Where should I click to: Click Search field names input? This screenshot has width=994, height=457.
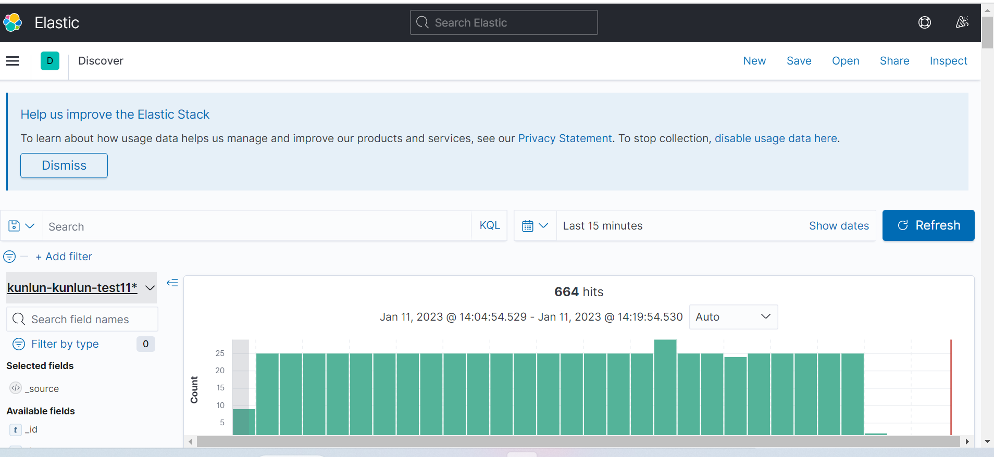coord(82,319)
